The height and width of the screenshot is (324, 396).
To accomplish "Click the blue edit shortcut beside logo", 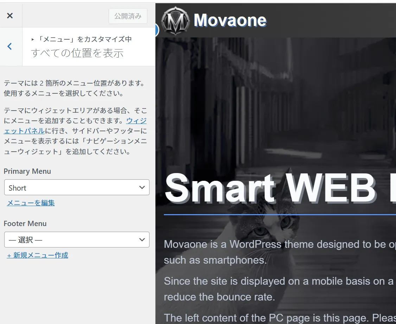I will tap(157, 30).
